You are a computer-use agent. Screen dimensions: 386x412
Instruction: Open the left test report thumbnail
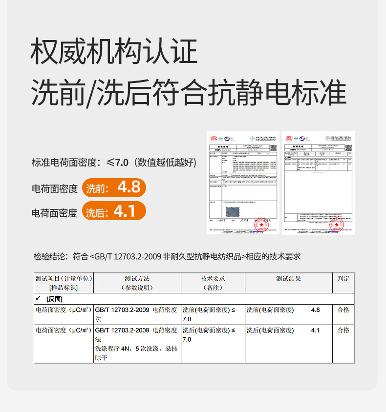coord(243,183)
